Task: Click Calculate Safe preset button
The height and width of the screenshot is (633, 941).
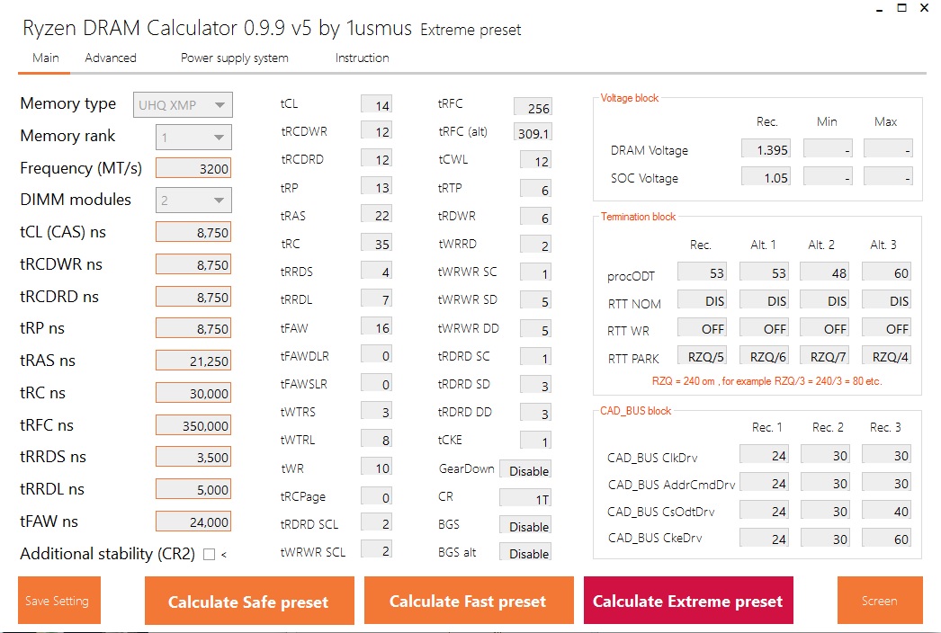Action: (249, 601)
